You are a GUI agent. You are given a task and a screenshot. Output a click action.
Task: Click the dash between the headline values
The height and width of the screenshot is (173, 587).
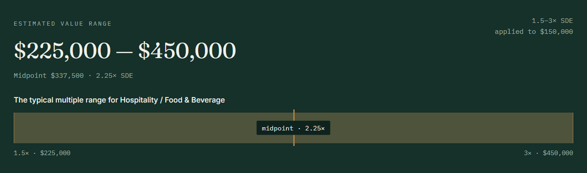[124, 52]
